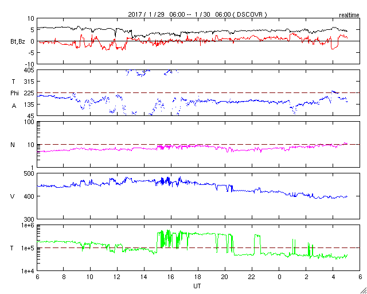Click the "V" velocity axis label
The width and height of the screenshot is (367, 294).
pos(13,196)
